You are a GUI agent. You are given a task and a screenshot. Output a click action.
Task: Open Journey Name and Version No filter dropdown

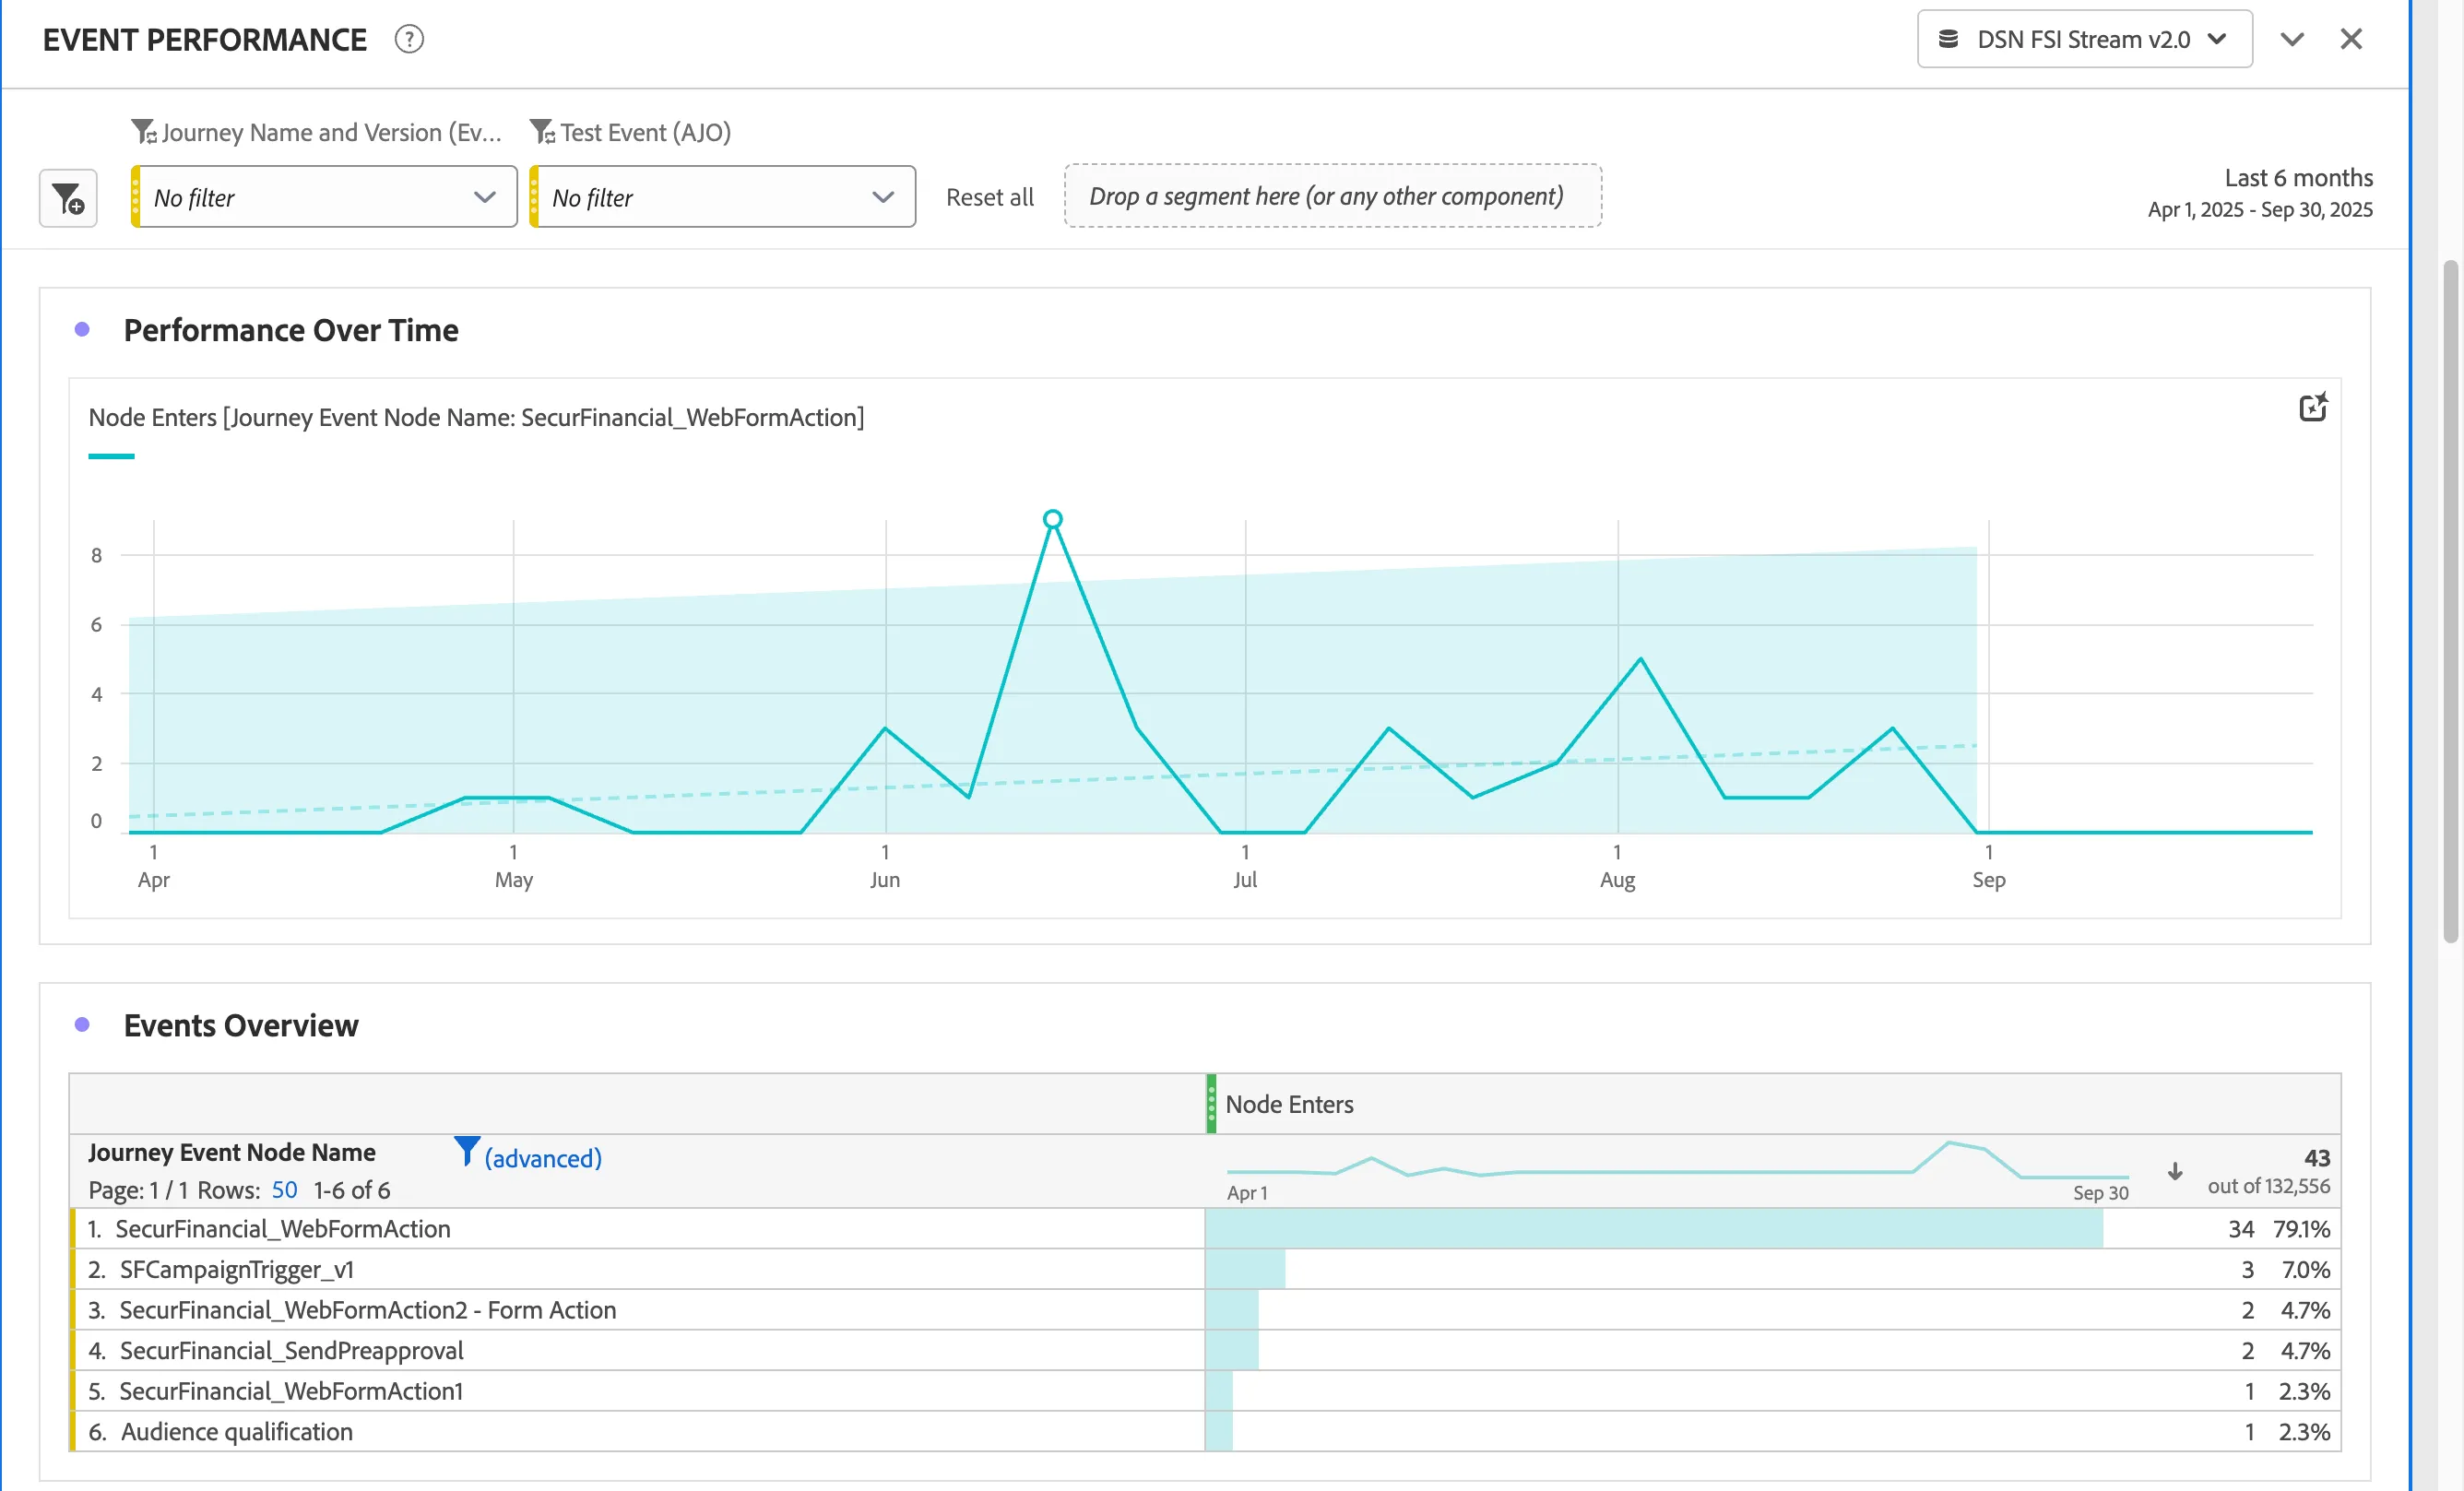click(324, 197)
